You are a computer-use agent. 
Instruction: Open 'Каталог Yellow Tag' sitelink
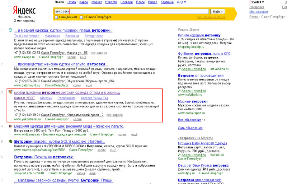[94, 98]
